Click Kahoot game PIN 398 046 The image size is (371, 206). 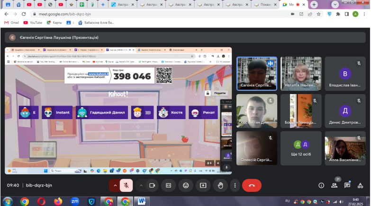pyautogui.click(x=132, y=76)
